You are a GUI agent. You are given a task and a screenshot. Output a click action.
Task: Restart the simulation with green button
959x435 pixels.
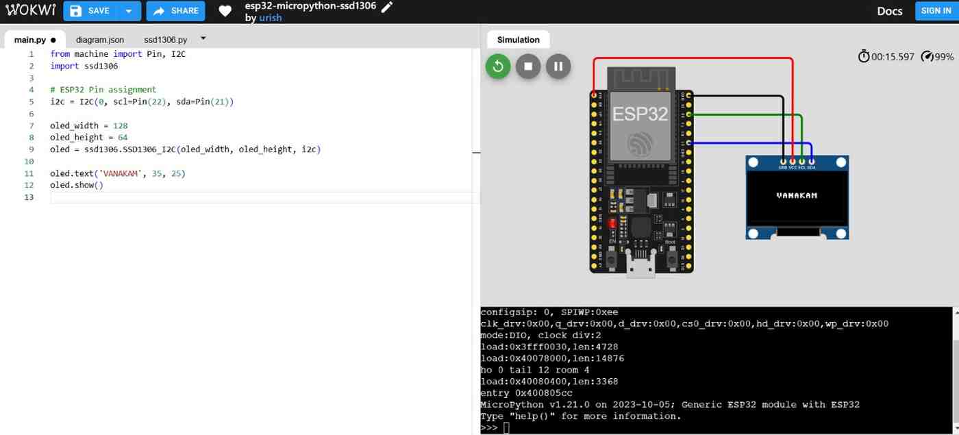pos(498,66)
